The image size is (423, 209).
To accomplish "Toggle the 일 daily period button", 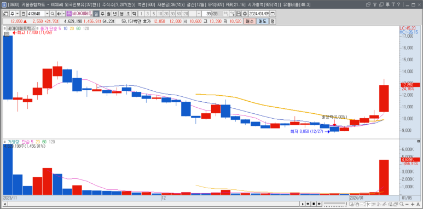I will click(x=96, y=14).
